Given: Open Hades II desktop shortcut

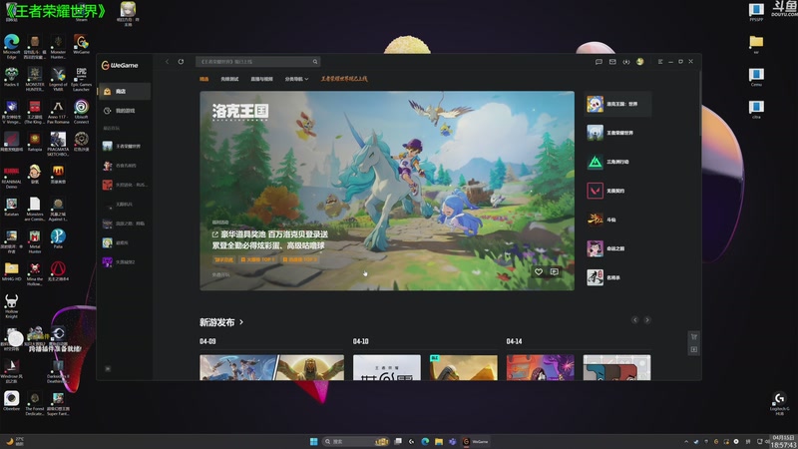Looking at the screenshot, I should coord(11,77).
